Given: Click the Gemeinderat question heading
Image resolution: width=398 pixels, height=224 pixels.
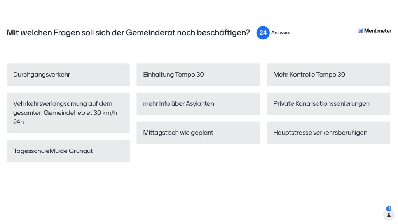Looking at the screenshot, I should (x=128, y=33).
